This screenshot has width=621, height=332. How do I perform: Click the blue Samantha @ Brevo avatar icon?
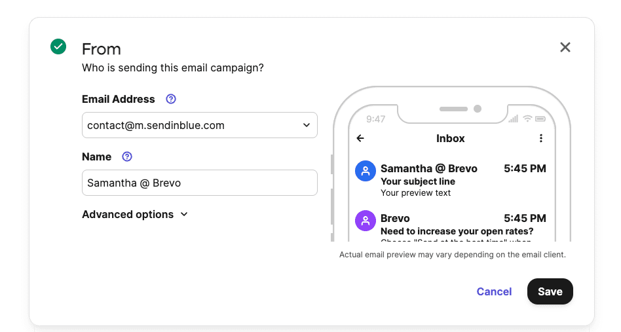point(365,171)
